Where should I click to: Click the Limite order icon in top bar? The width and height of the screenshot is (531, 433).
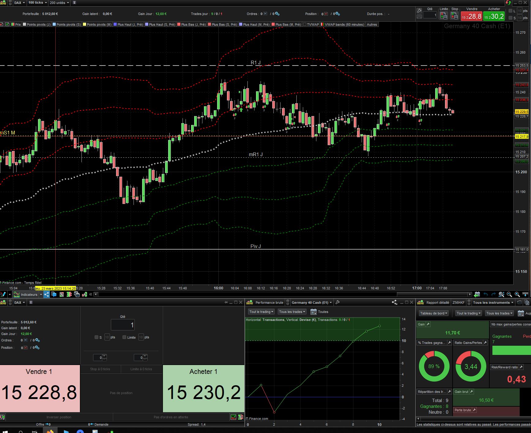click(443, 16)
